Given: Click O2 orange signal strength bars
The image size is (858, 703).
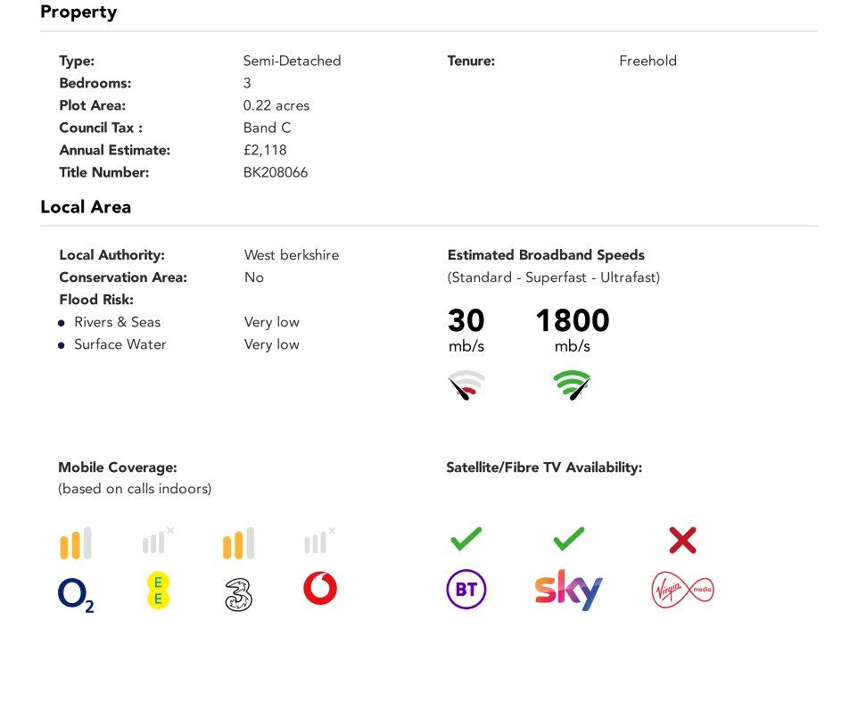Looking at the screenshot, I should [76, 543].
